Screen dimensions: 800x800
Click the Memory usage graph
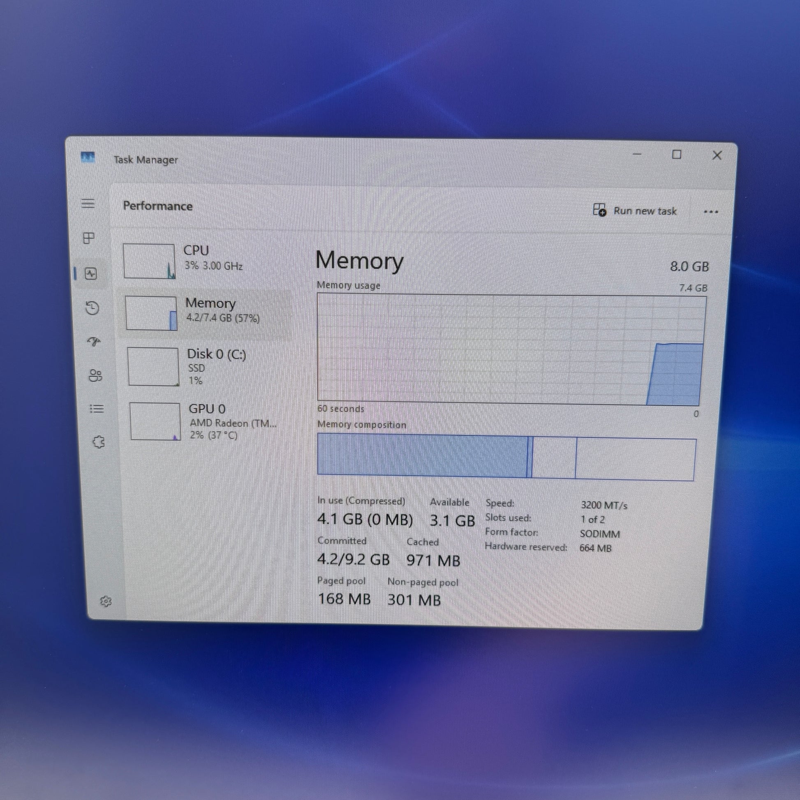[511, 350]
